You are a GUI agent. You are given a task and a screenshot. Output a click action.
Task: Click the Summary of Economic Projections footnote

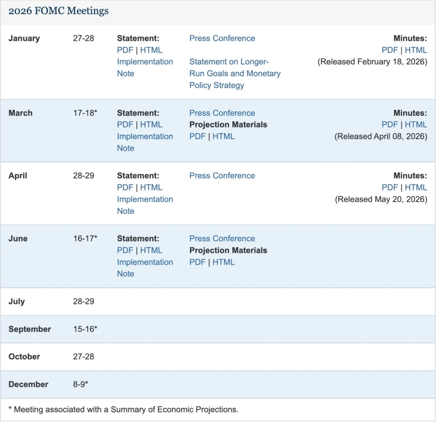click(123, 410)
